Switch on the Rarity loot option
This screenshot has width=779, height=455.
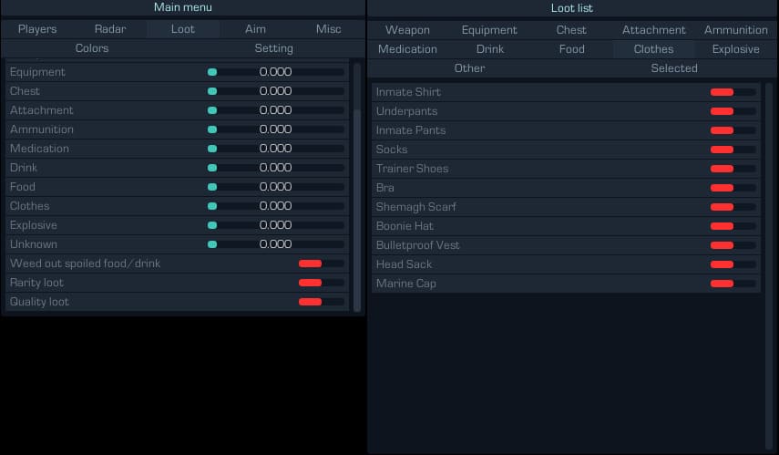(x=321, y=283)
